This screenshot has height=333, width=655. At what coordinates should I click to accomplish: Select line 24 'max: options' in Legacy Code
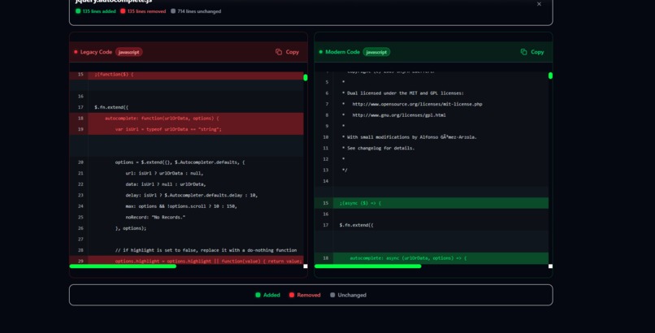click(186, 206)
